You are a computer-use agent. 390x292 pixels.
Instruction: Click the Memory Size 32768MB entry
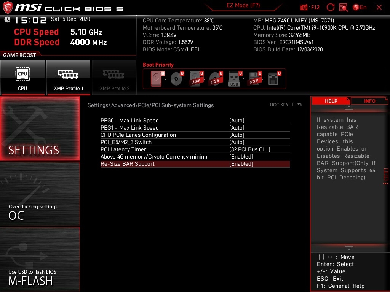(282, 35)
